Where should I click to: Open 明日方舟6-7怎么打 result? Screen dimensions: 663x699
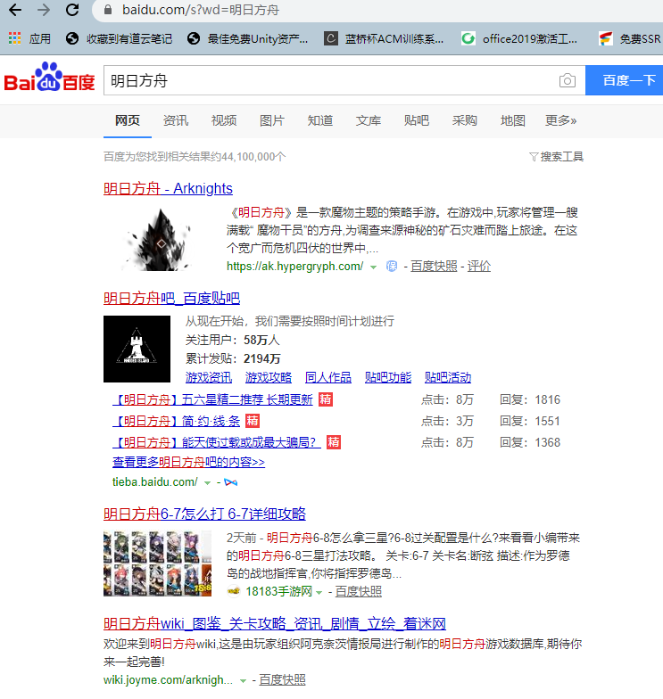[205, 514]
